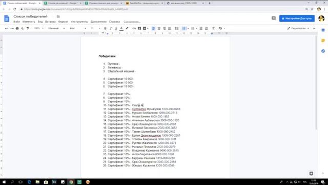Decrease the indent

201,28
